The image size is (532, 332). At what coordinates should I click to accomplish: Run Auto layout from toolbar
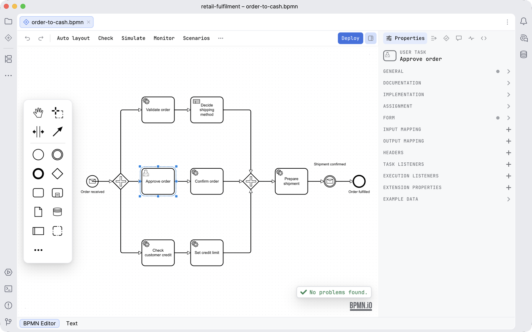pyautogui.click(x=73, y=38)
